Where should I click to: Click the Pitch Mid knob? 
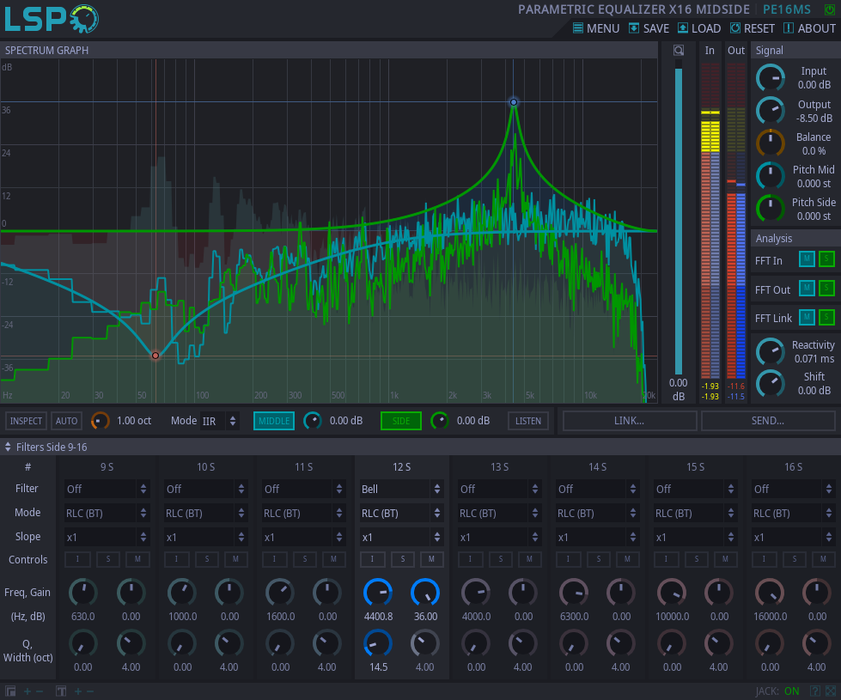pyautogui.click(x=771, y=176)
